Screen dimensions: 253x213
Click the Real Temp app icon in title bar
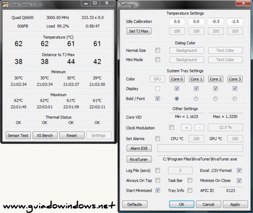pyautogui.click(x=5, y=5)
